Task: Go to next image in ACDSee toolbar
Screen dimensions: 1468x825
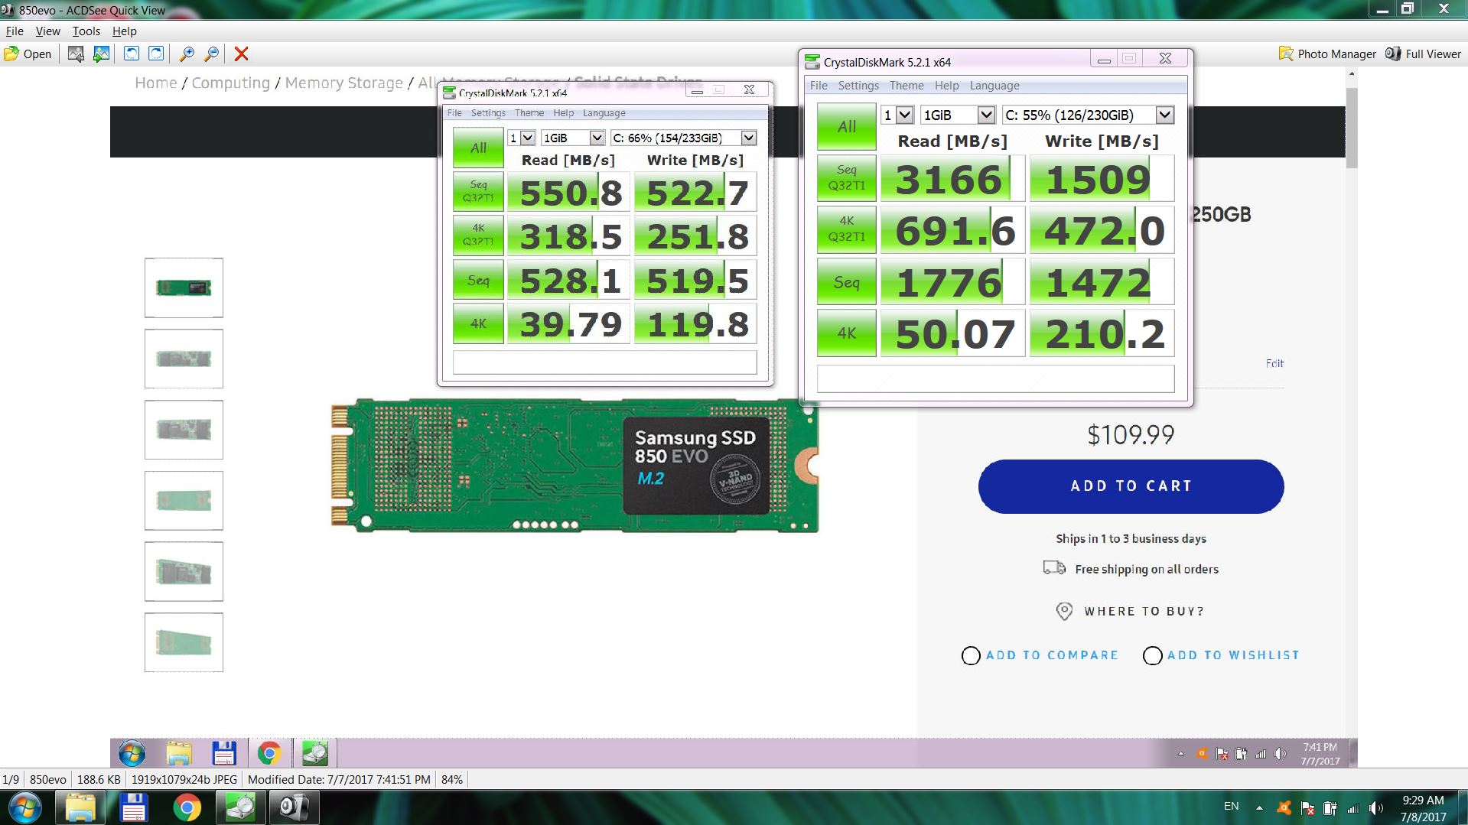Action: point(101,54)
